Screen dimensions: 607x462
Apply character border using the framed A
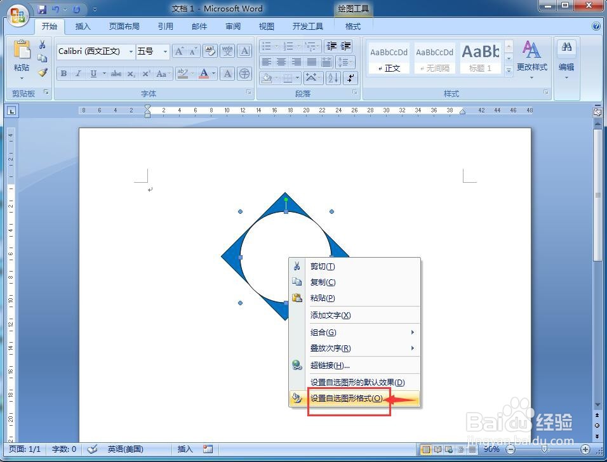(x=244, y=51)
